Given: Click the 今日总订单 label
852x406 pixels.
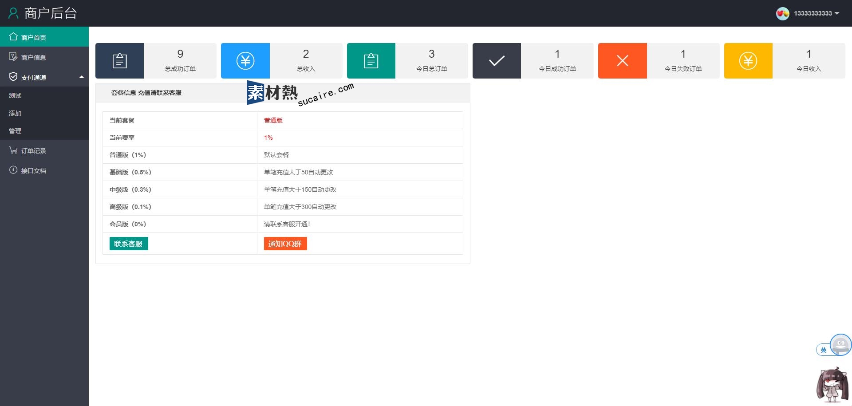Looking at the screenshot, I should point(432,69).
